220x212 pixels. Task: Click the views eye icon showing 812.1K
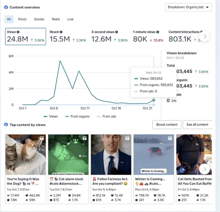[x=94, y=196]
